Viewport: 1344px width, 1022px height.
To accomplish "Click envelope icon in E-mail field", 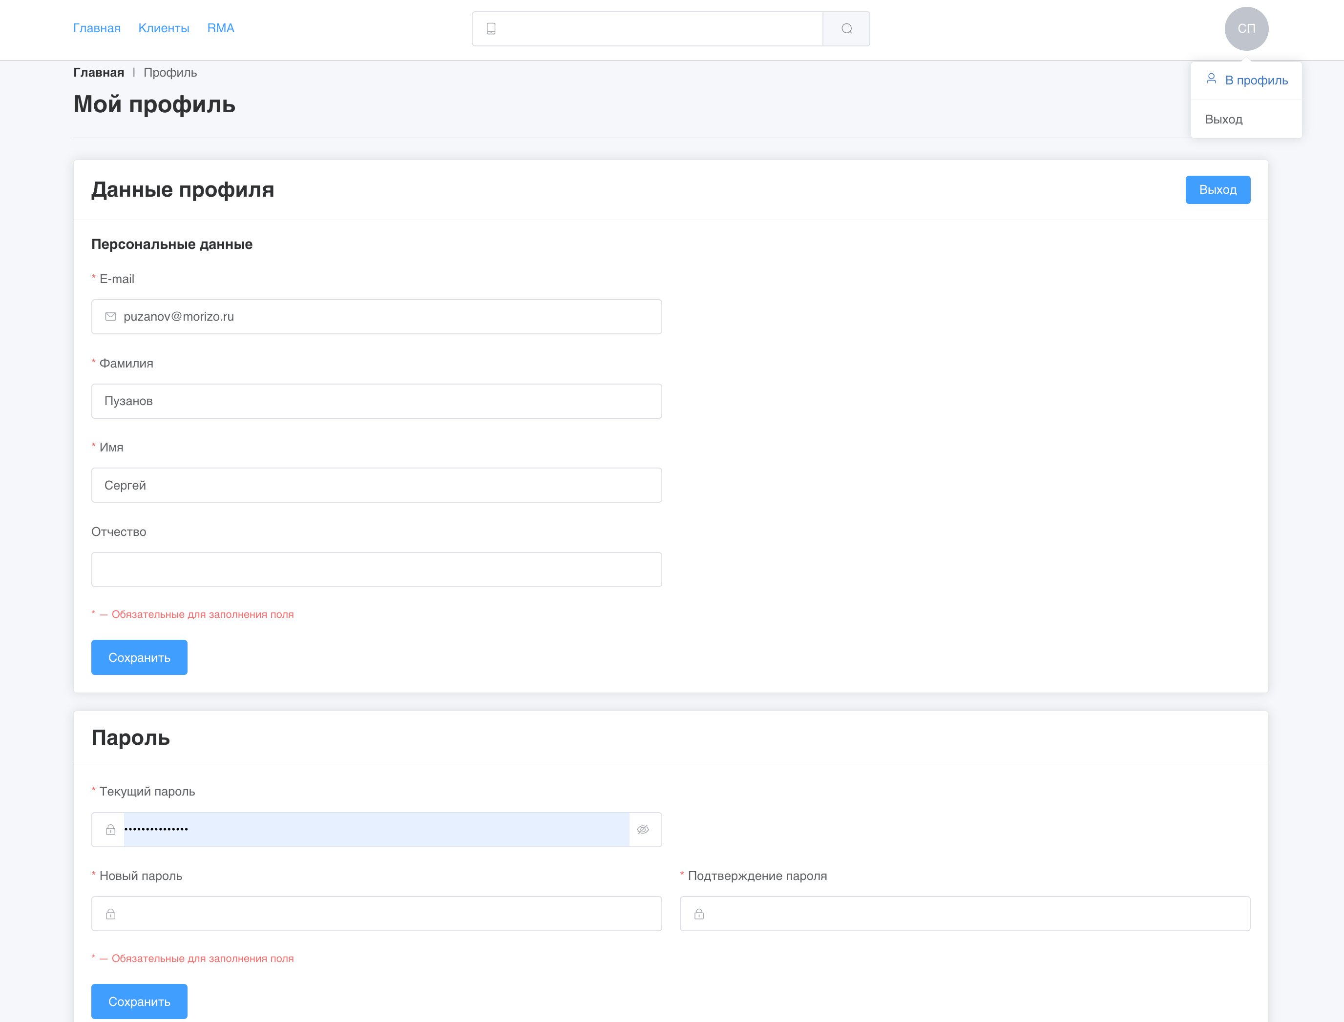I will 111,316.
